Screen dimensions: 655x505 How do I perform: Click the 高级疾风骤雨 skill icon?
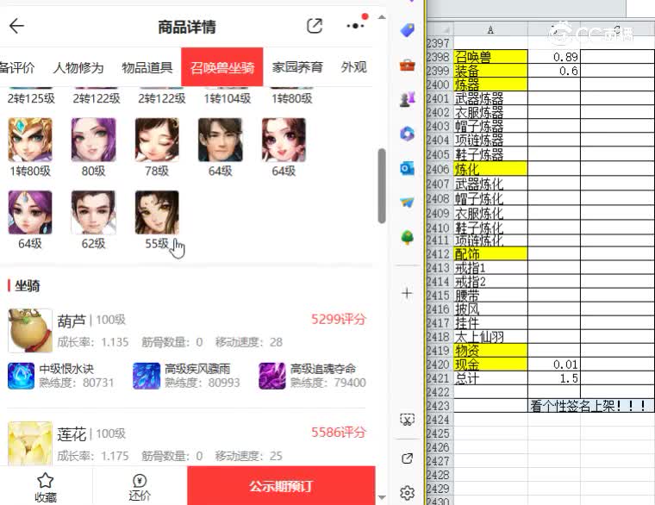click(x=147, y=376)
